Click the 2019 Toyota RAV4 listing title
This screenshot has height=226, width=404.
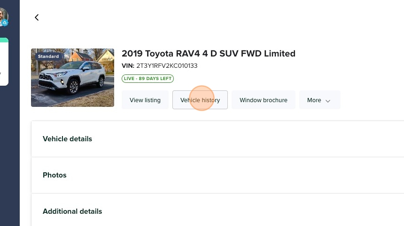coord(209,53)
